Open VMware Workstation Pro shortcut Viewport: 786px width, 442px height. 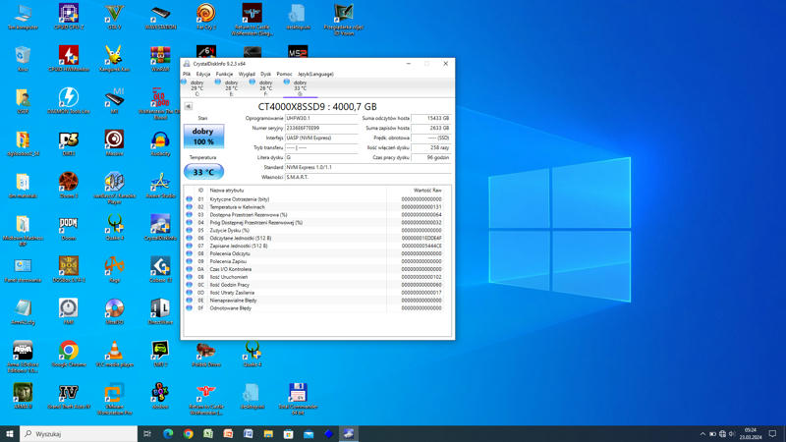114,399
